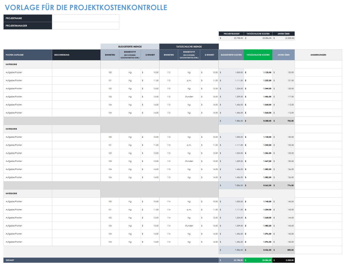The width and height of the screenshot is (346, 266).
Task: Select the subtotal 8.288,00
Action: 258,121
